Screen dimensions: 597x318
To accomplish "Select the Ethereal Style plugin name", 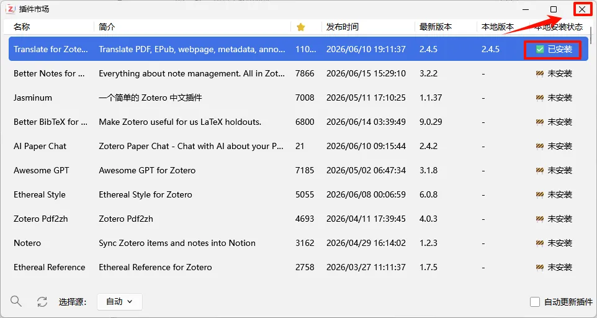I will [40, 194].
